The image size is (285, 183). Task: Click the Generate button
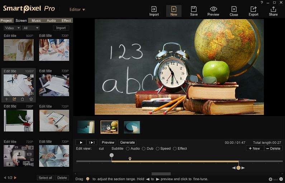coord(127,142)
